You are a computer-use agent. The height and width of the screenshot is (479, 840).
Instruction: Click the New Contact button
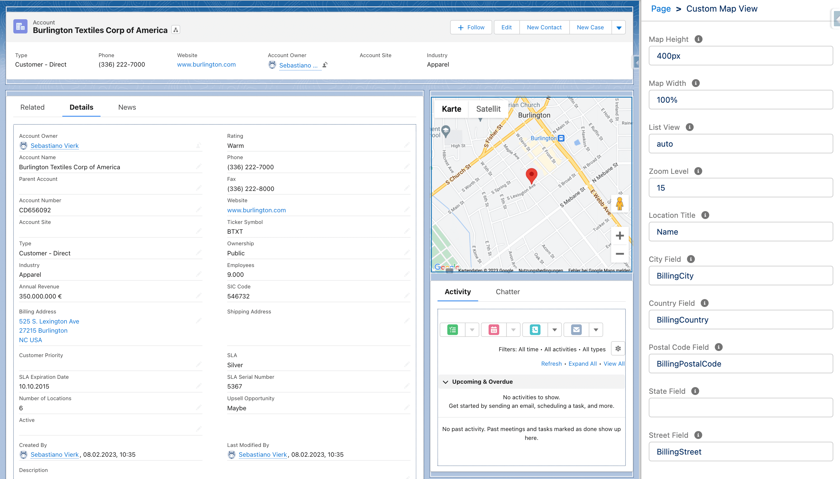(544, 27)
